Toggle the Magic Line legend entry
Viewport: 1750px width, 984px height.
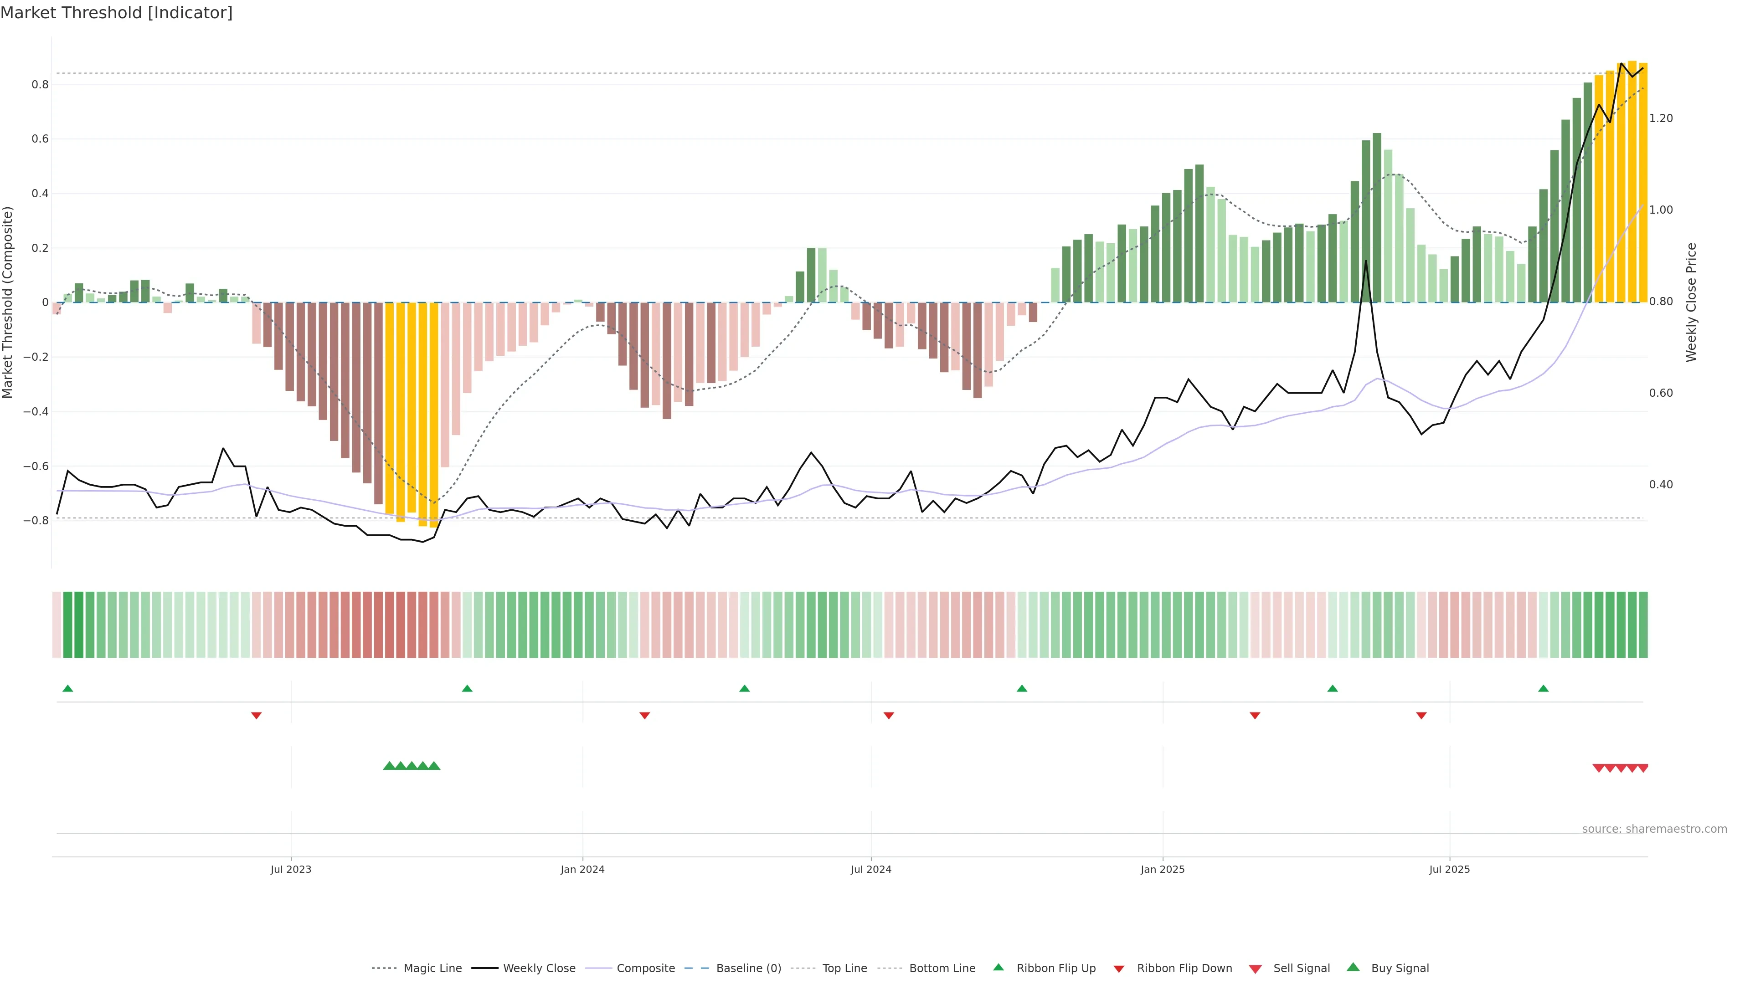click(432, 969)
